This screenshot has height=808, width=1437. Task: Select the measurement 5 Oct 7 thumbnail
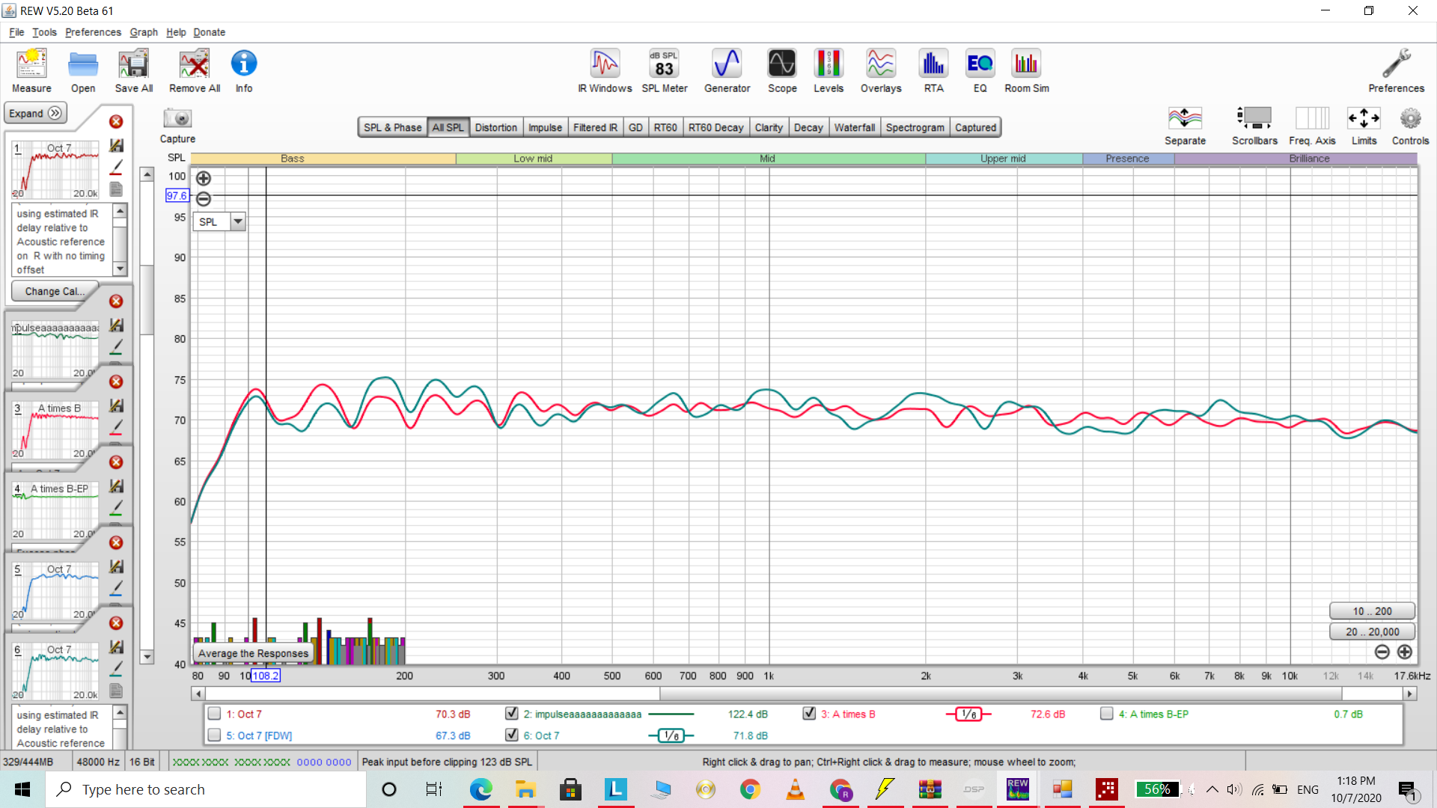(x=56, y=590)
